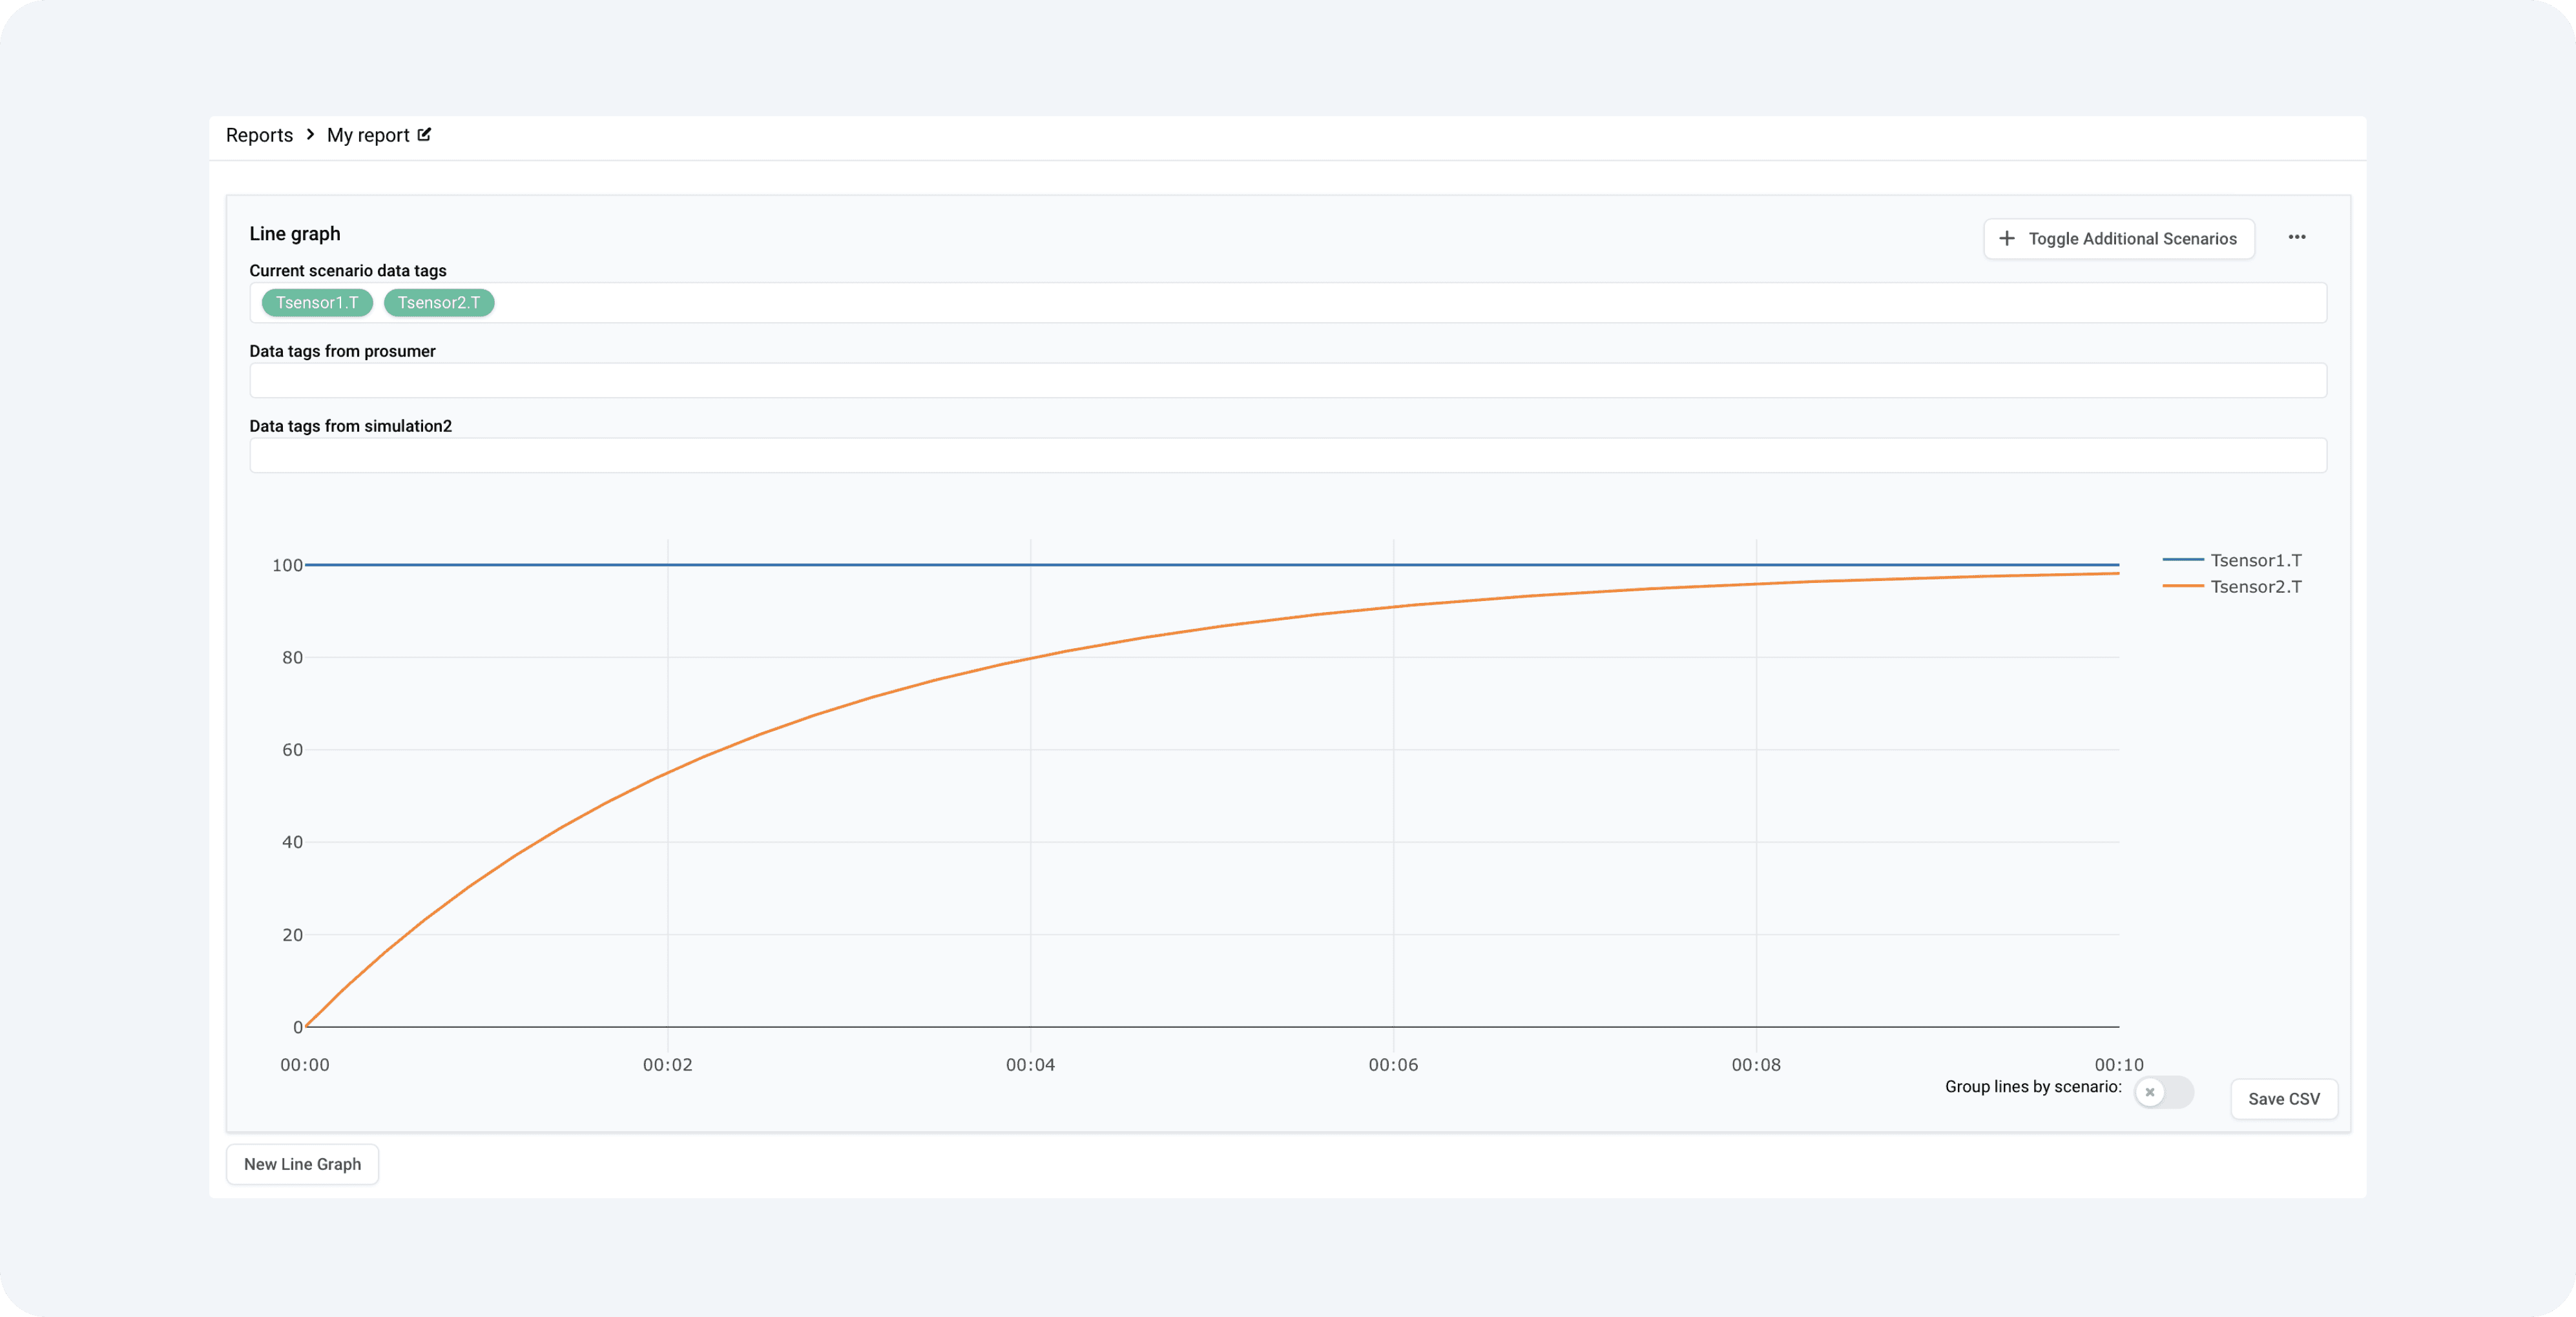Screen dimensions: 2576x1317
Task: Open Data tags from simulation2 selector
Action: pyautogui.click(x=1288, y=454)
